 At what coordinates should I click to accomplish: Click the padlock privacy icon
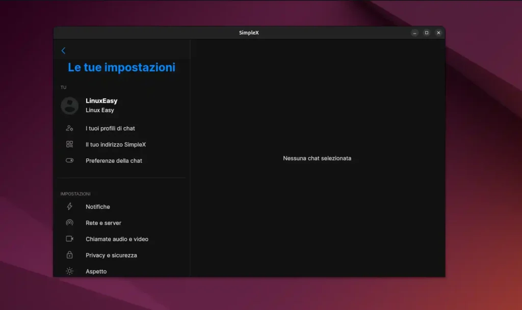[69, 255]
